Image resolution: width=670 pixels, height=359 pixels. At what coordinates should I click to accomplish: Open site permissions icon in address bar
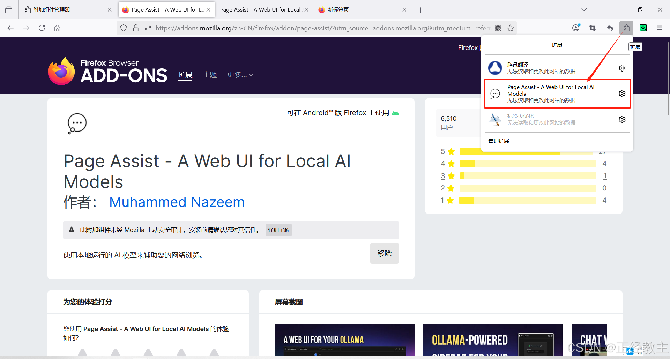coord(148,28)
